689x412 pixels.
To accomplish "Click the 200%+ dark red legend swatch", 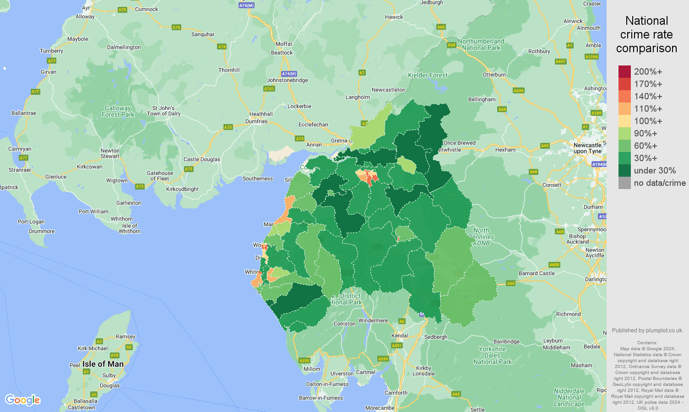I will pyautogui.click(x=624, y=71).
